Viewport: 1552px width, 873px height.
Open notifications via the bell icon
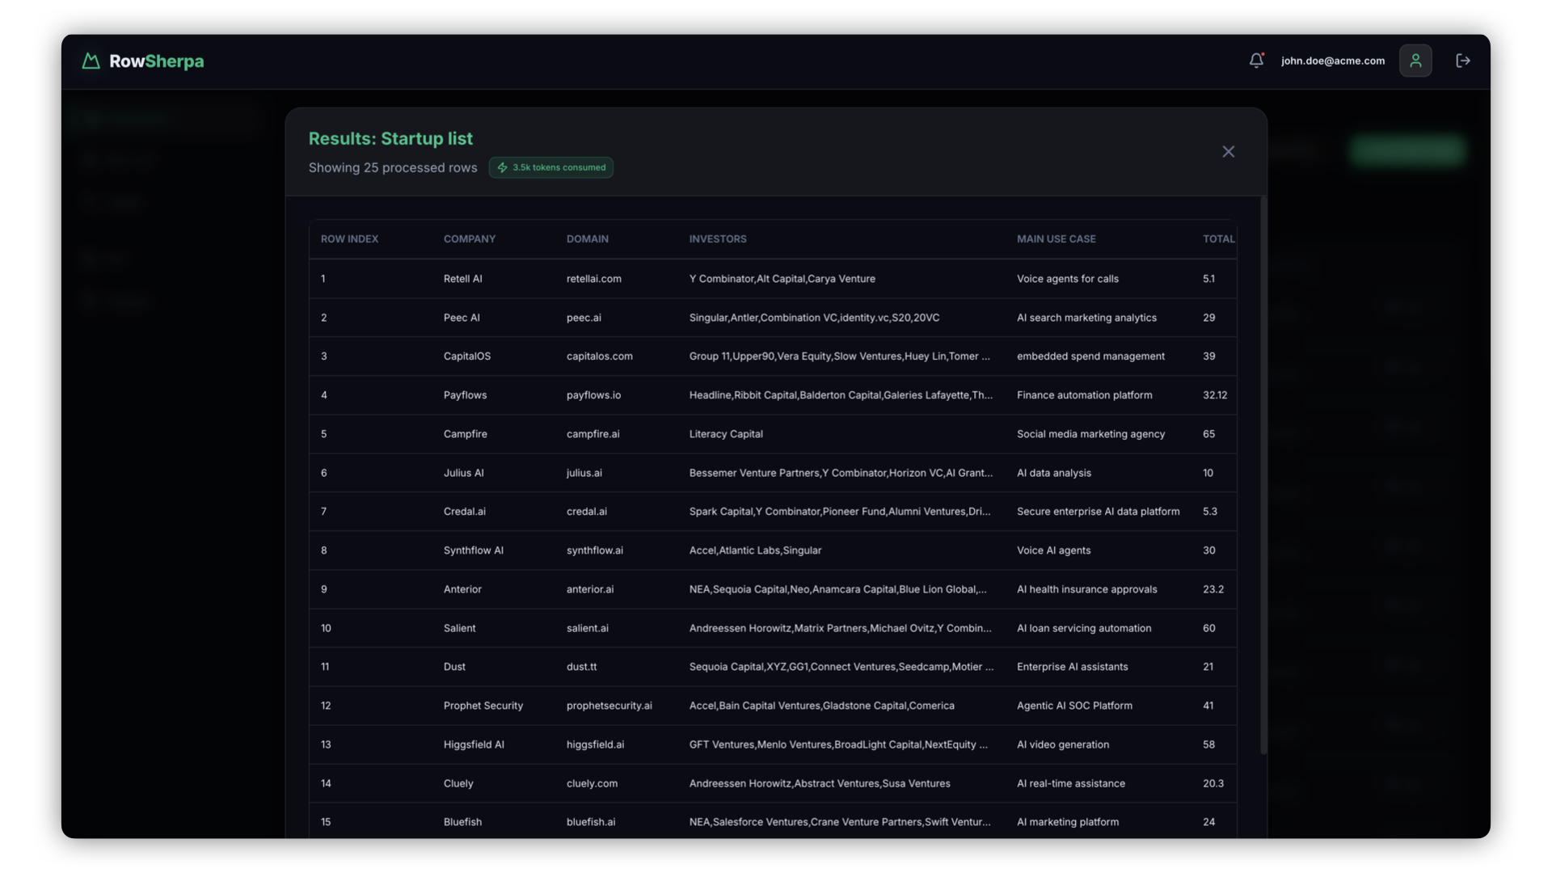tap(1255, 60)
